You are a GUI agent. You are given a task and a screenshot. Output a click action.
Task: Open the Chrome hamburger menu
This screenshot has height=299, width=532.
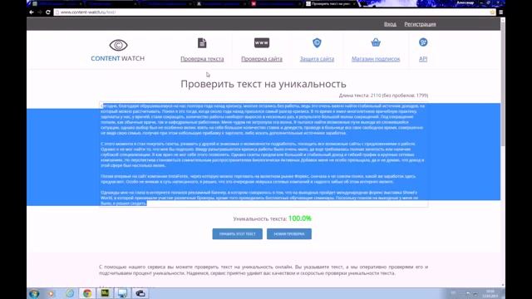click(500, 12)
